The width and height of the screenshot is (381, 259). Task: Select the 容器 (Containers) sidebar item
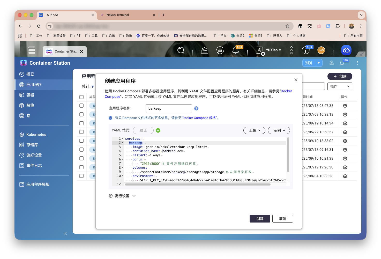coord(30,95)
